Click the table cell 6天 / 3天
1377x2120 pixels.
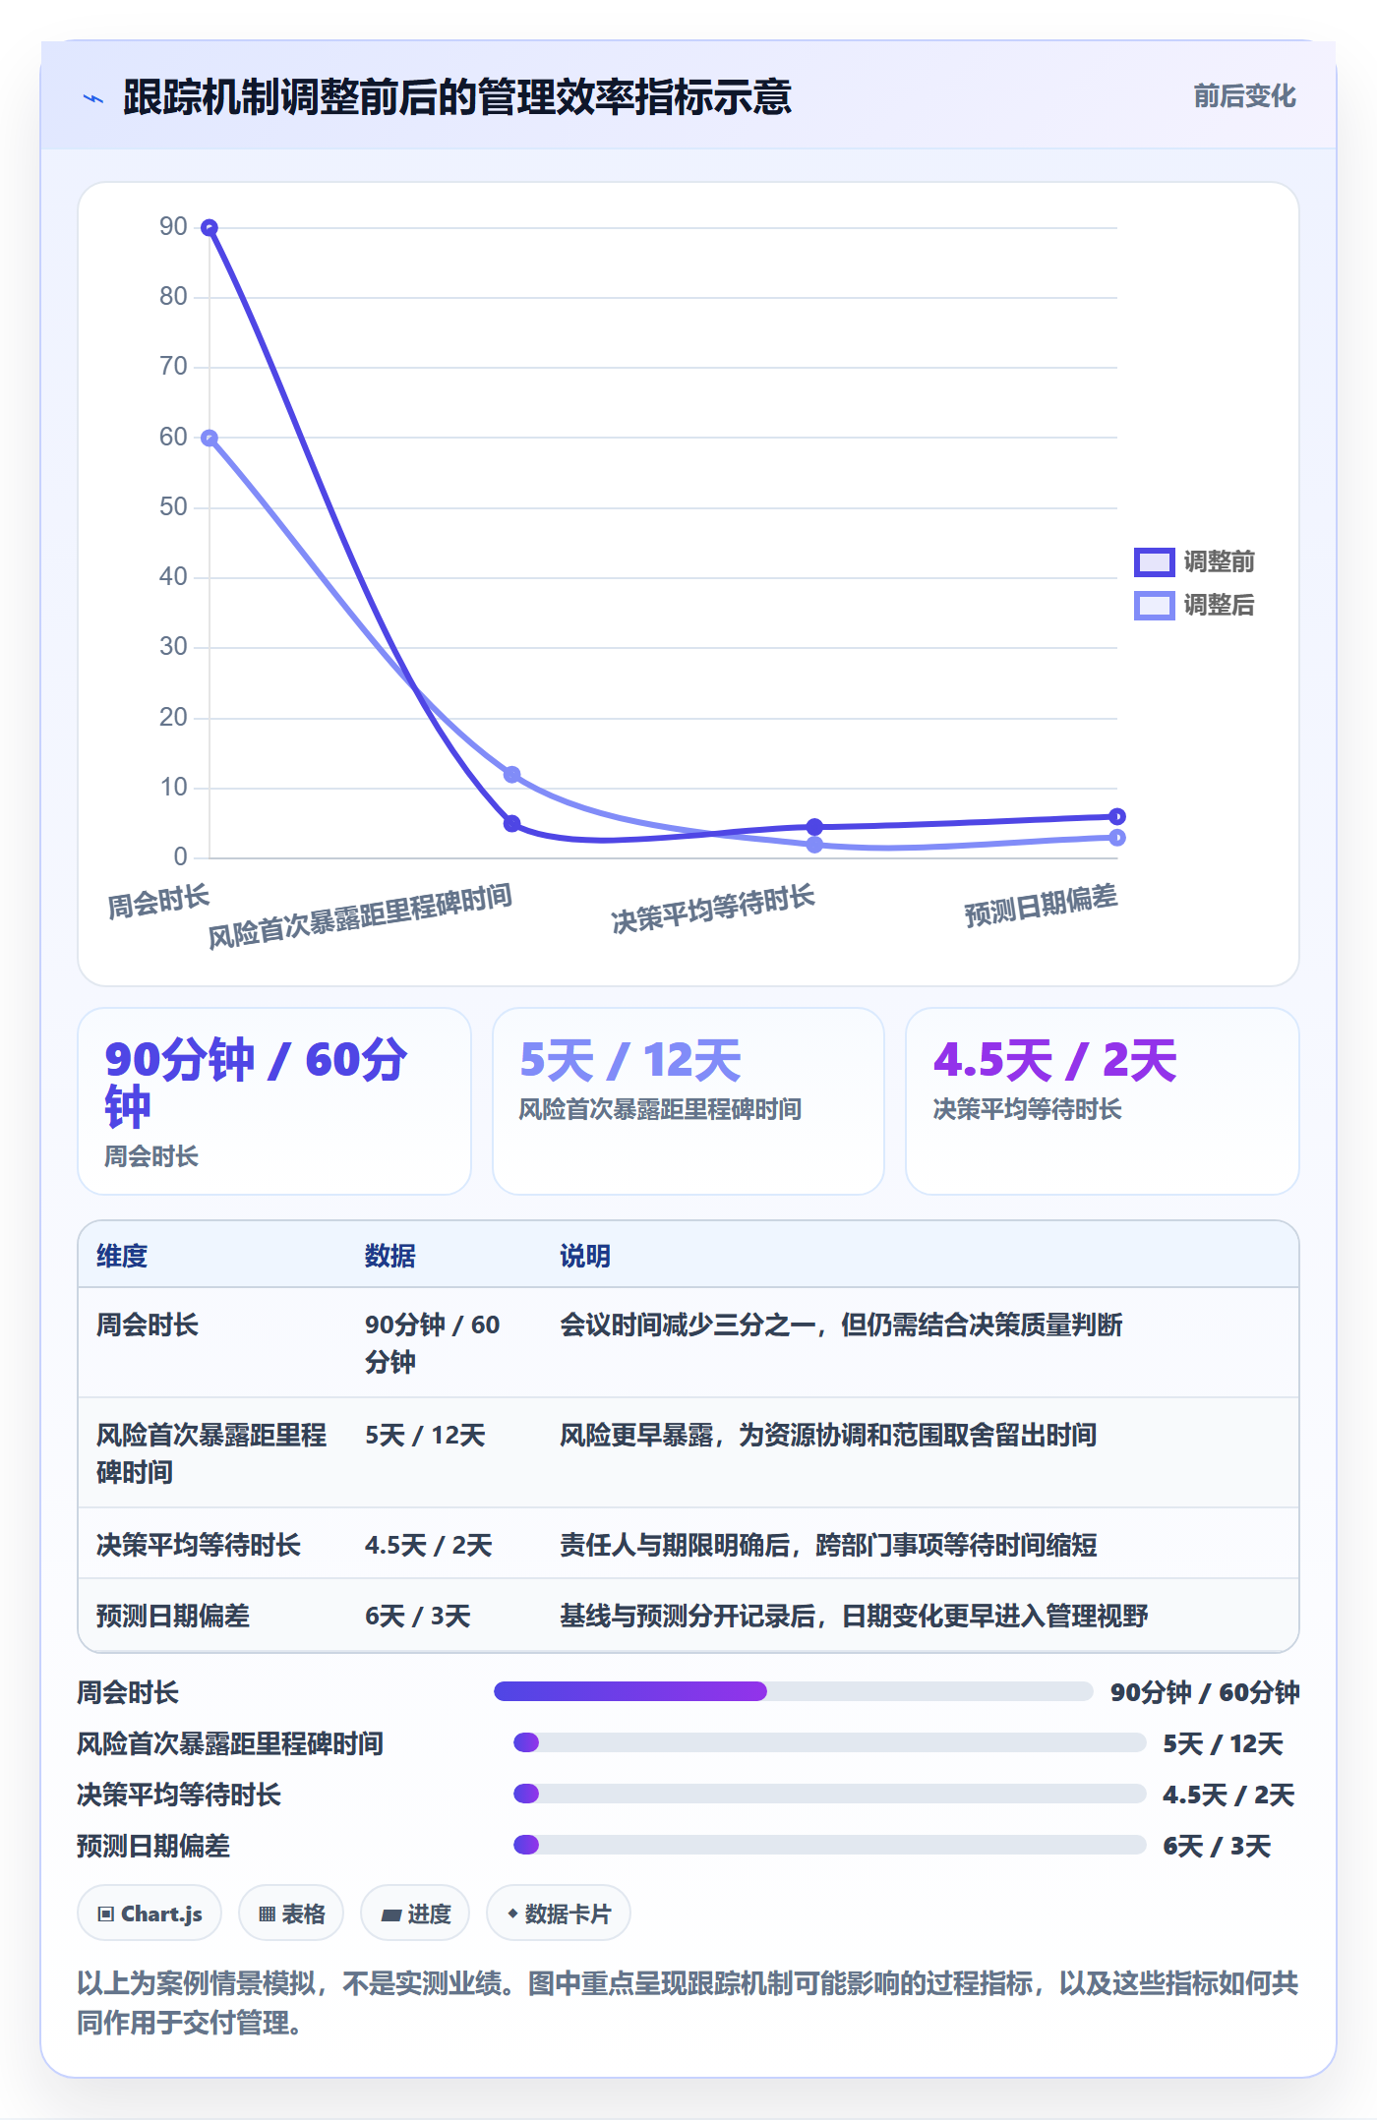click(418, 1616)
